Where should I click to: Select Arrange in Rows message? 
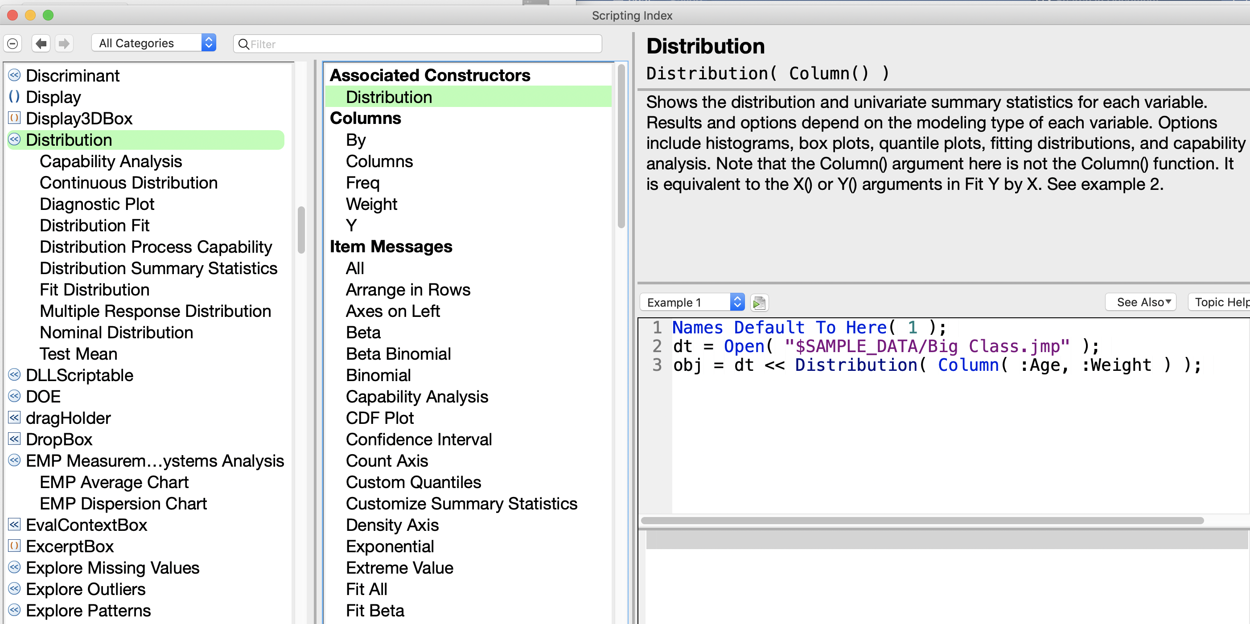(x=407, y=290)
